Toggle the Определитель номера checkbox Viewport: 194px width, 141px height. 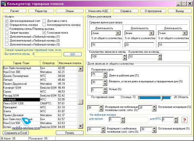(7, 24)
